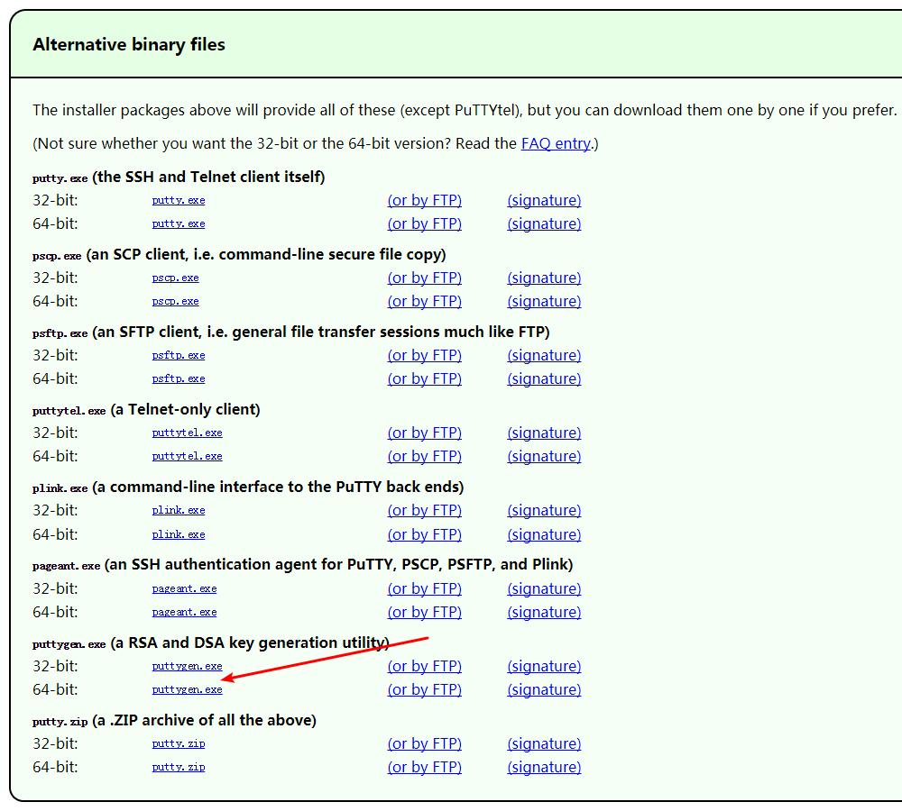This screenshot has width=902, height=811.
Task: Open signature for 64-bit puttygen.exe
Action: (544, 690)
